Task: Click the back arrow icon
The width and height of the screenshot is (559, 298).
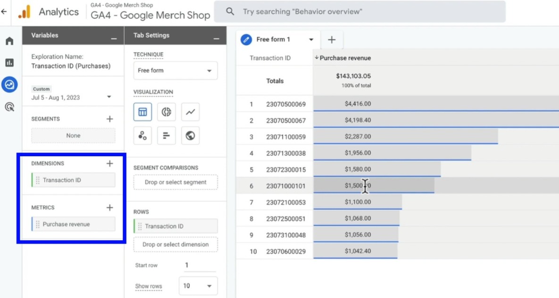Action: 4,12
